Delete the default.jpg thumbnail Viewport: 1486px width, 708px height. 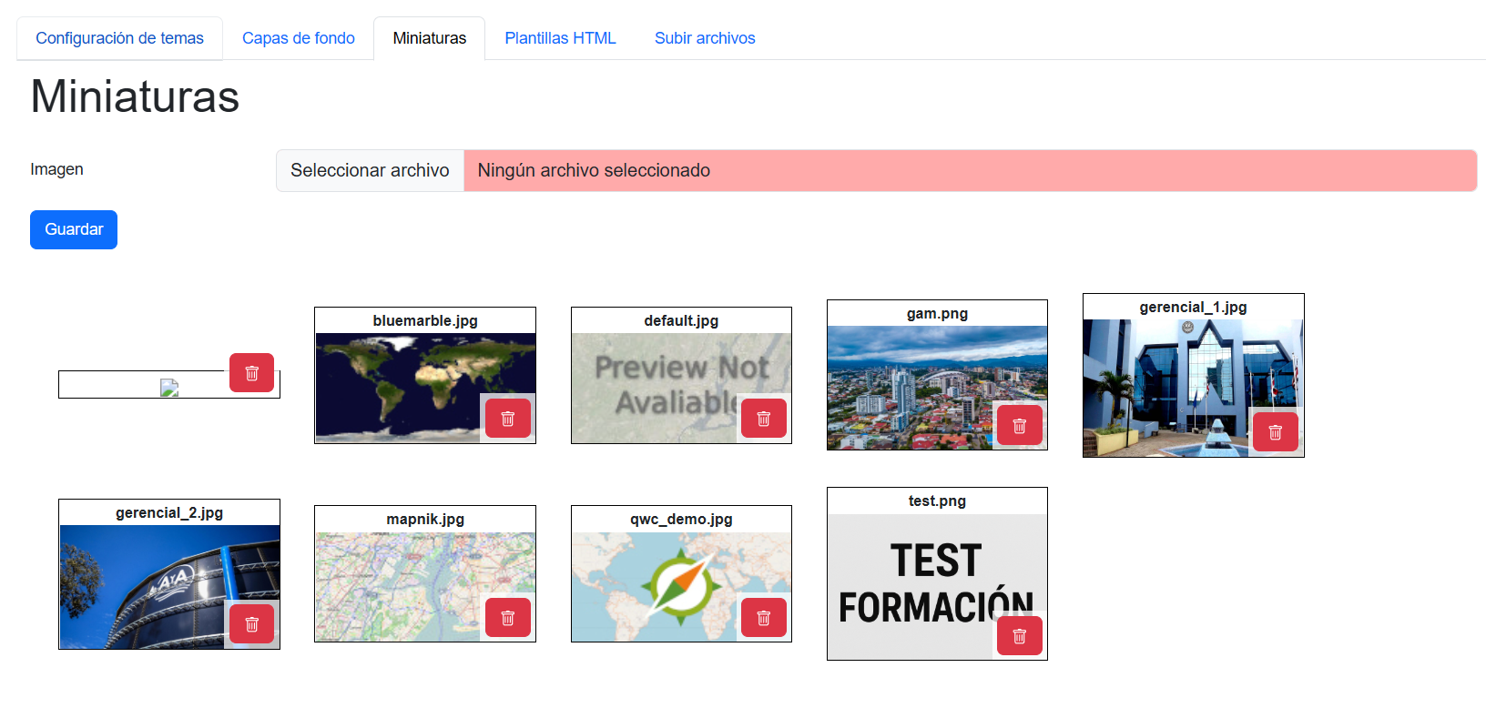tap(764, 419)
